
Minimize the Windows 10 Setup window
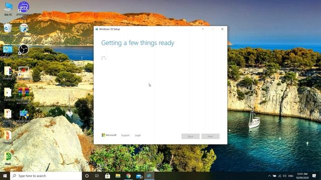click(x=203, y=29)
